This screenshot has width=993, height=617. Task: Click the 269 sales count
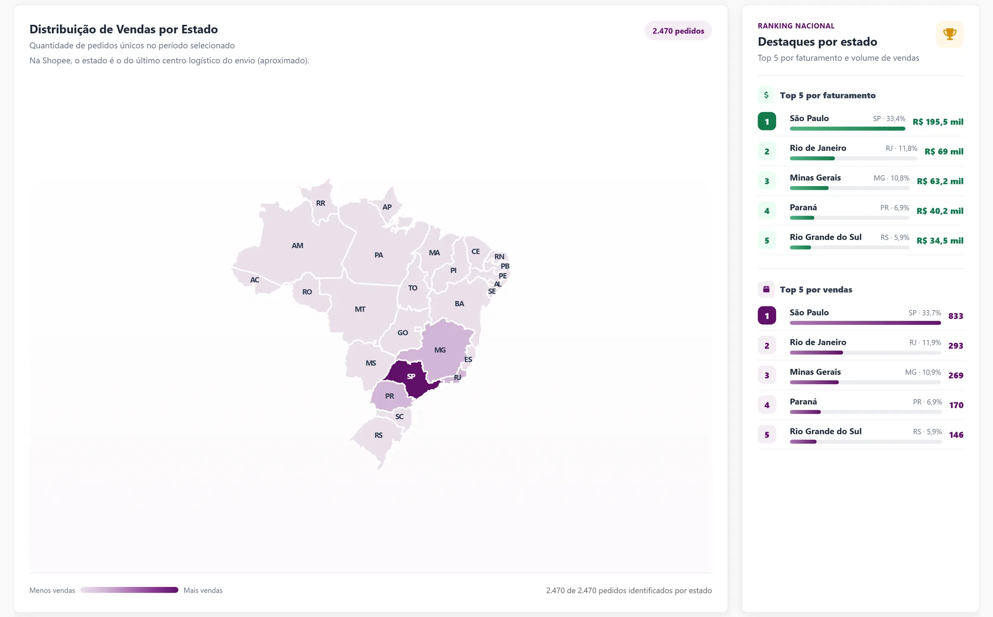pos(956,375)
